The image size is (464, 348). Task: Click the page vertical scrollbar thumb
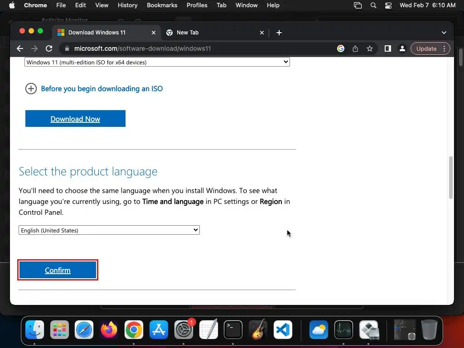click(x=451, y=178)
